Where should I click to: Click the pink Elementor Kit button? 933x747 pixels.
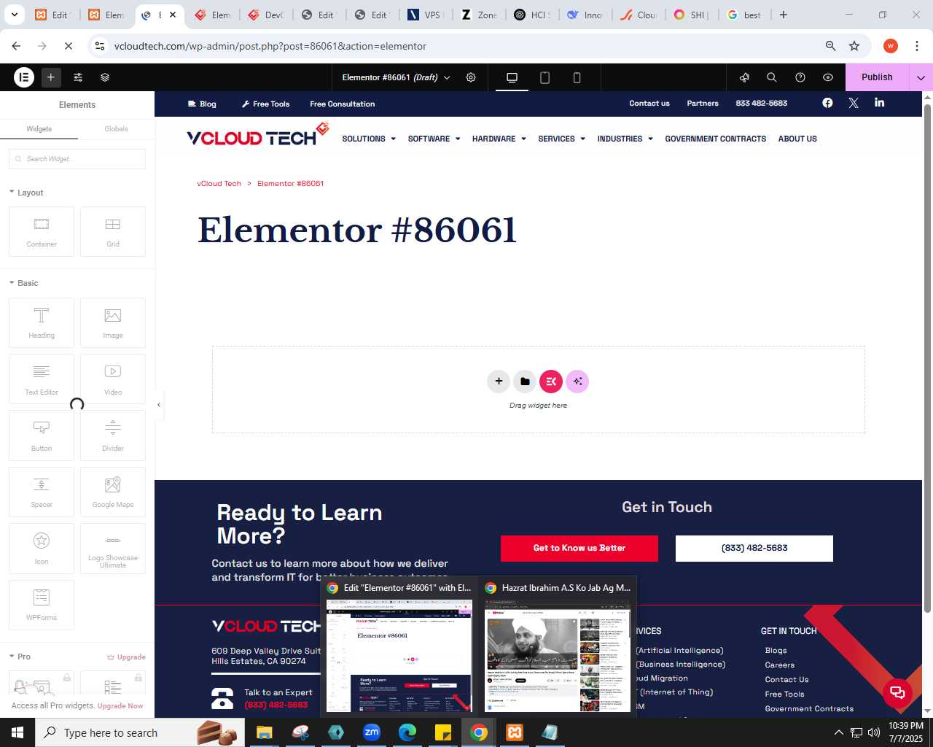551,381
